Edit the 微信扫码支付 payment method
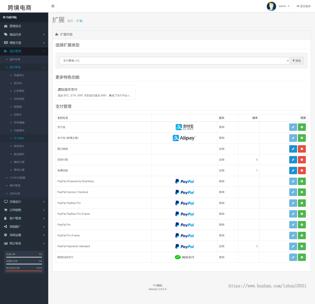Image resolution: width=315 pixels, height=304 pixels. (x=293, y=257)
